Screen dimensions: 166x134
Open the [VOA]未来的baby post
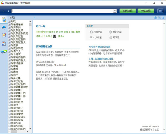(x=45, y=62)
